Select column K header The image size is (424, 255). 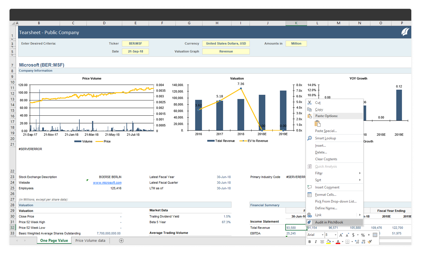tap(296, 23)
